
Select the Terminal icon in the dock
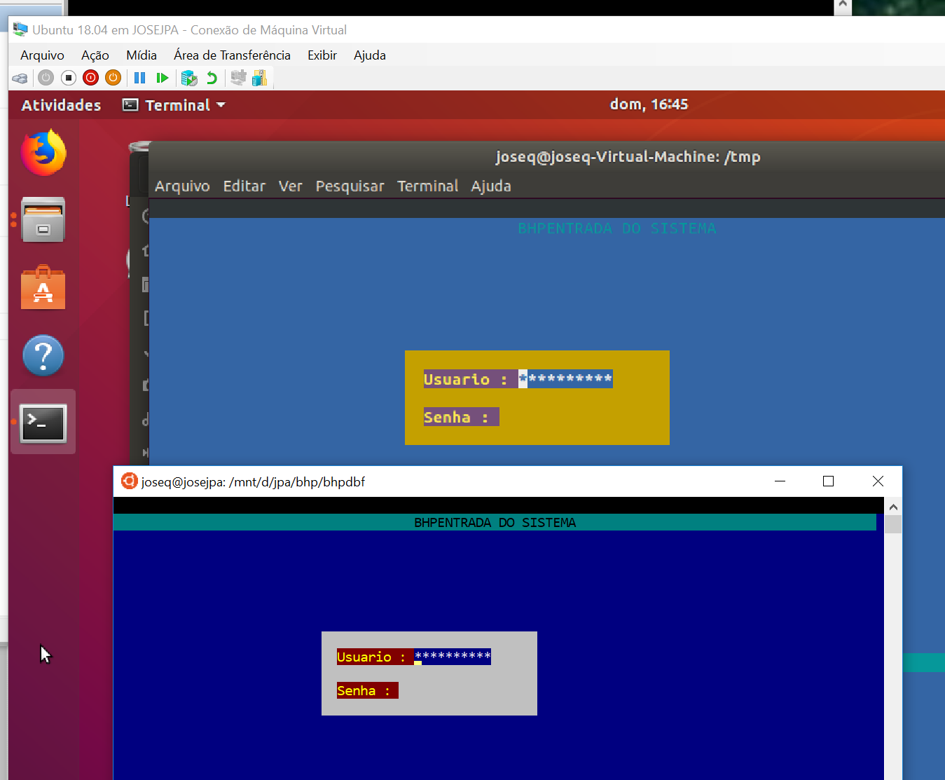[x=43, y=423]
